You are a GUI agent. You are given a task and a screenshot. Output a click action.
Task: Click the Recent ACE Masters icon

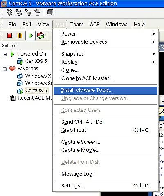pyautogui.click(x=12, y=98)
